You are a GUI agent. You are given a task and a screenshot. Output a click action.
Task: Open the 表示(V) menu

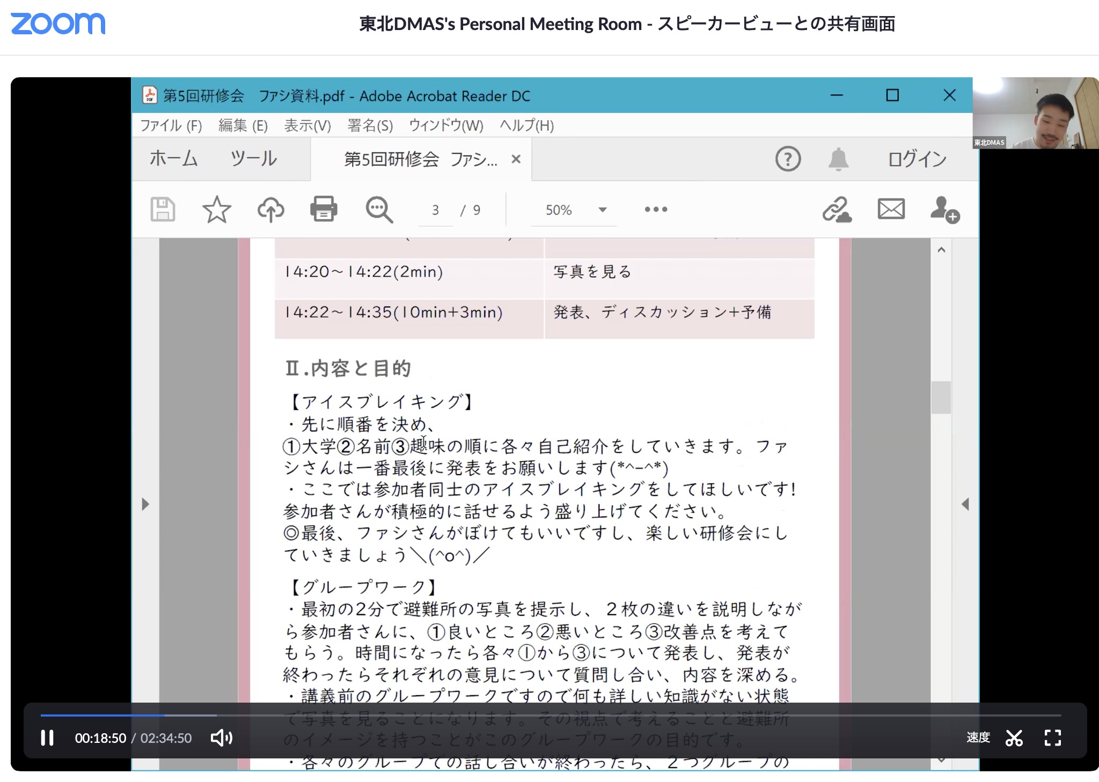click(307, 126)
